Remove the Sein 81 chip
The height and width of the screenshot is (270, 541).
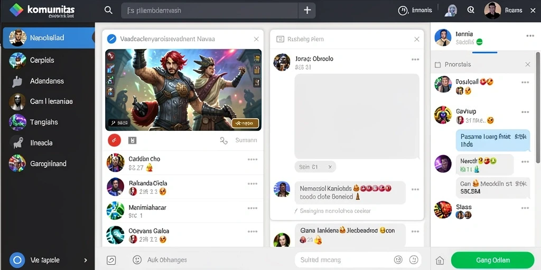[330, 167]
